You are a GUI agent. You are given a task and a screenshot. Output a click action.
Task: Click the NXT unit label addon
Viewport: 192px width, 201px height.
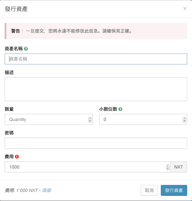tap(179, 167)
